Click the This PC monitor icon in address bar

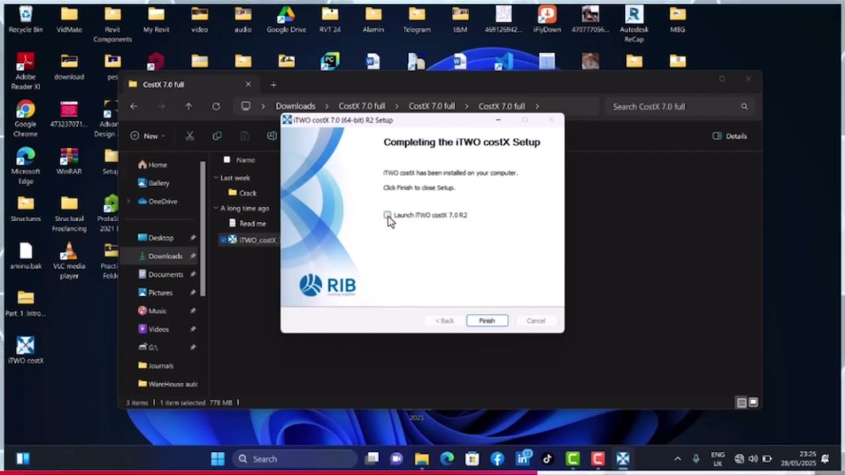coord(246,106)
